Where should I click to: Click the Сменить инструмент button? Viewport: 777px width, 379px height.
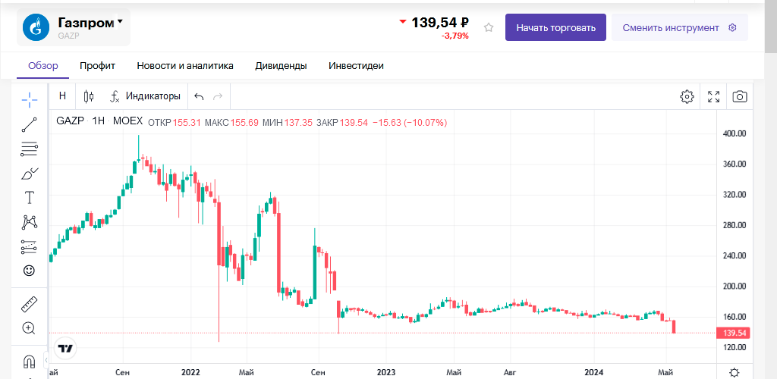pyautogui.click(x=679, y=28)
